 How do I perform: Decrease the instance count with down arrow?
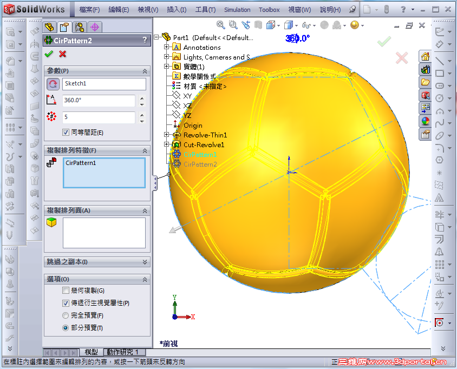coord(142,121)
